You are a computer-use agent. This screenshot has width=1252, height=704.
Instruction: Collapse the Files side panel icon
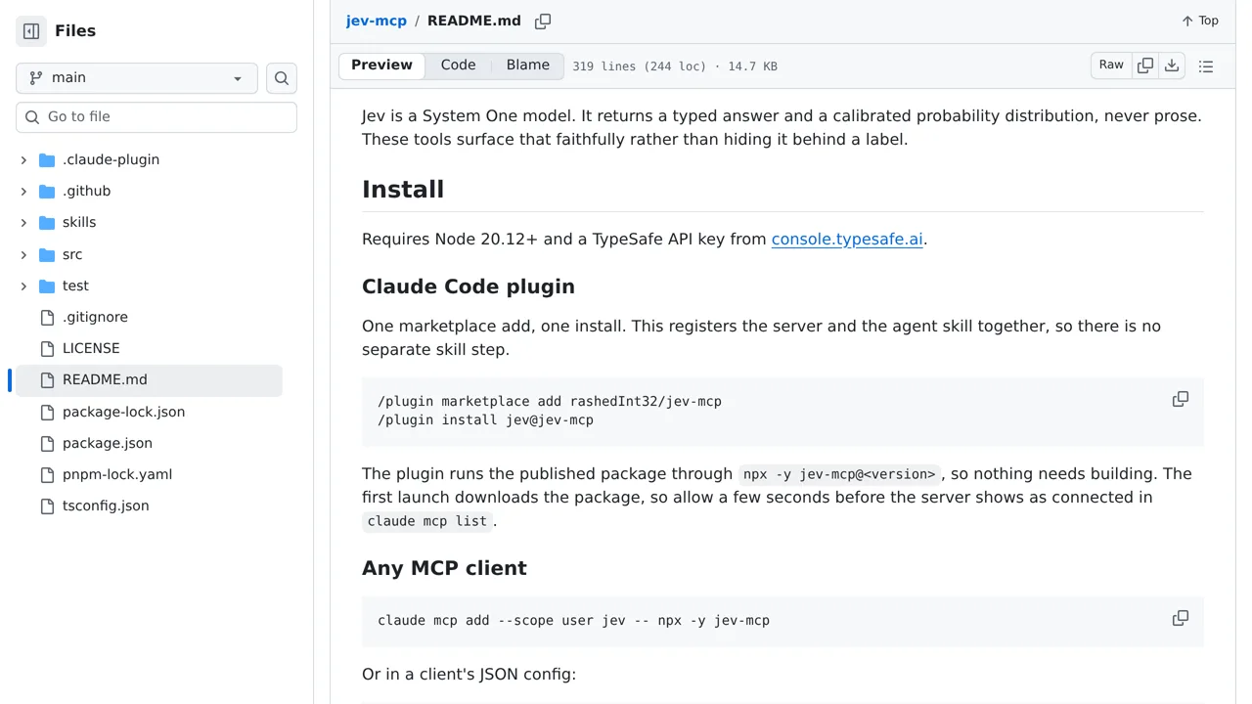pyautogui.click(x=31, y=31)
